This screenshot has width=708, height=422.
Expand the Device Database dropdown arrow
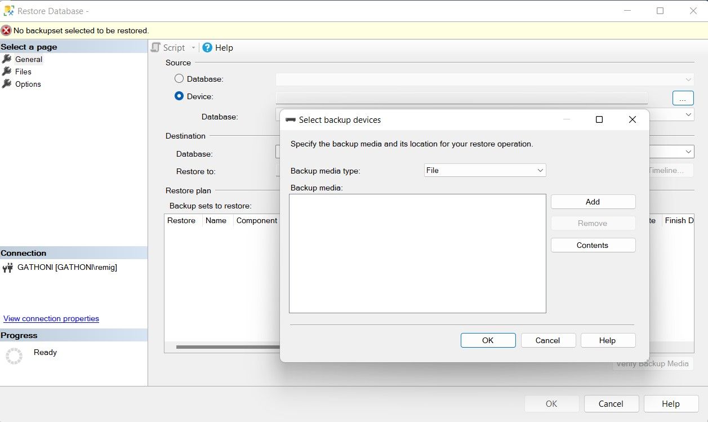688,114
